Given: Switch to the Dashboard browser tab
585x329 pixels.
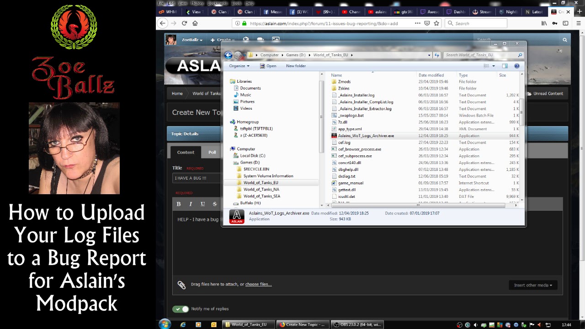Looking at the screenshot, I should 457,12.
